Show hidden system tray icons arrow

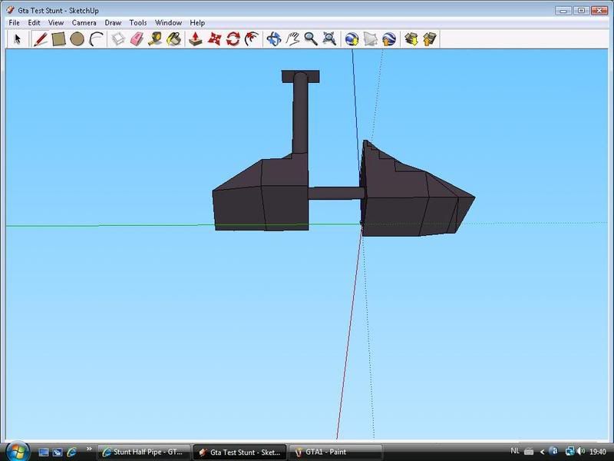543,452
